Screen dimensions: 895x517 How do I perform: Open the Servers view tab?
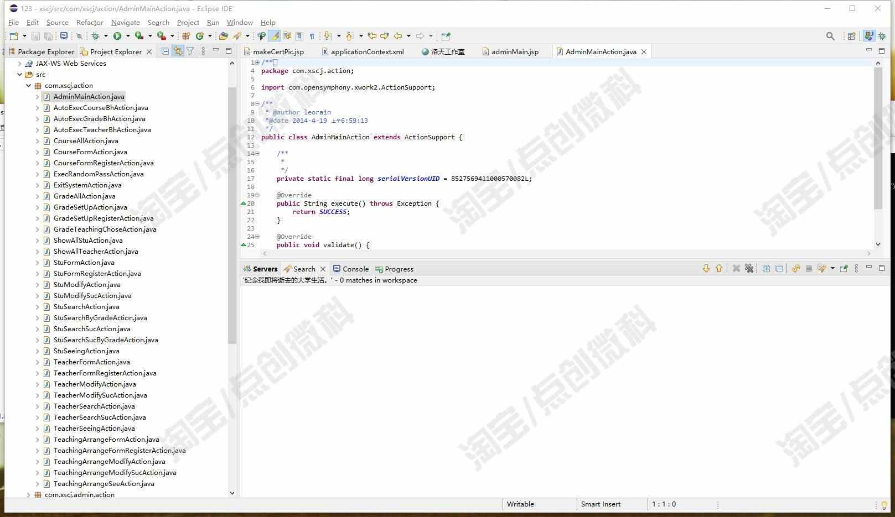260,269
